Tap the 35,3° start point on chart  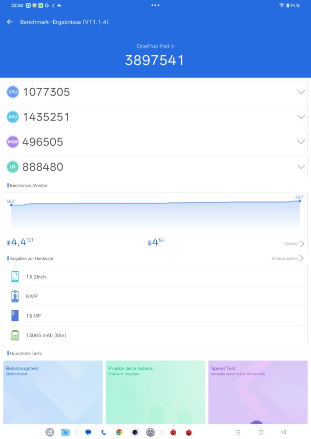11,205
